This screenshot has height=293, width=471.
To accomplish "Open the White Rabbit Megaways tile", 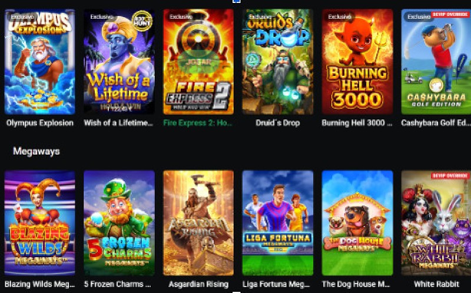I will click(436, 223).
